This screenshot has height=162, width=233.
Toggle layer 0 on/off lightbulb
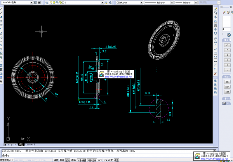coord(51,3)
